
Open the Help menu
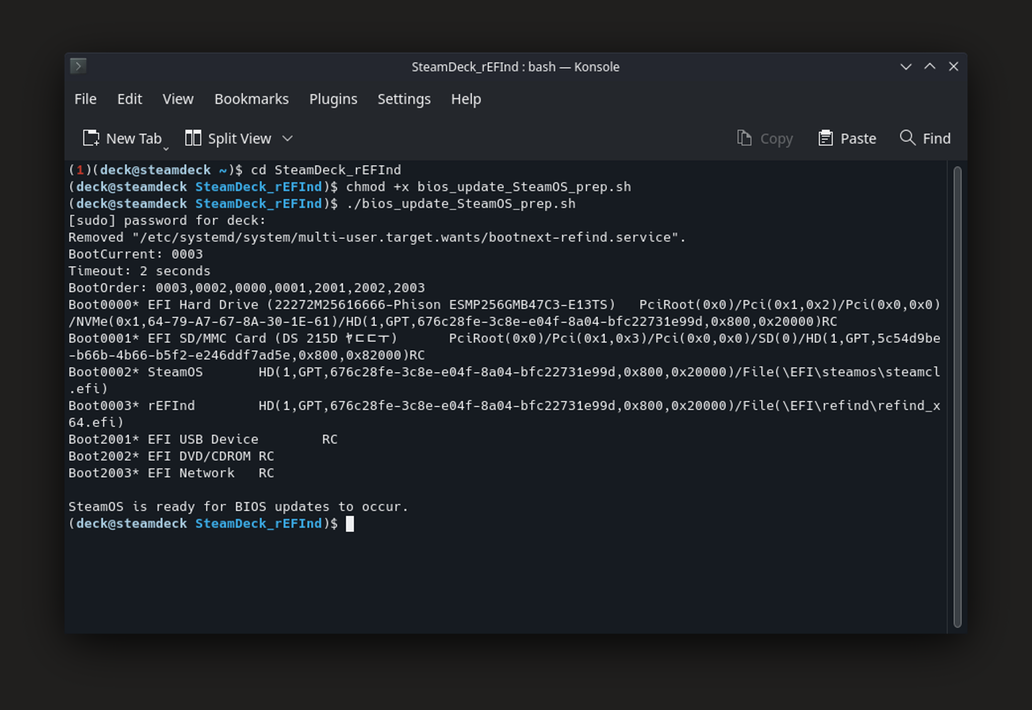(465, 99)
